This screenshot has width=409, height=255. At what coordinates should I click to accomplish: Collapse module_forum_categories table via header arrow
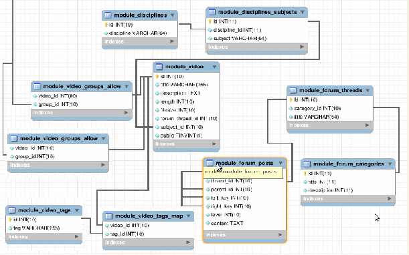390,164
